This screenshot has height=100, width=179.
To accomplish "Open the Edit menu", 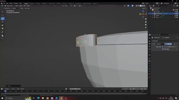I will (x=7, y=3).
